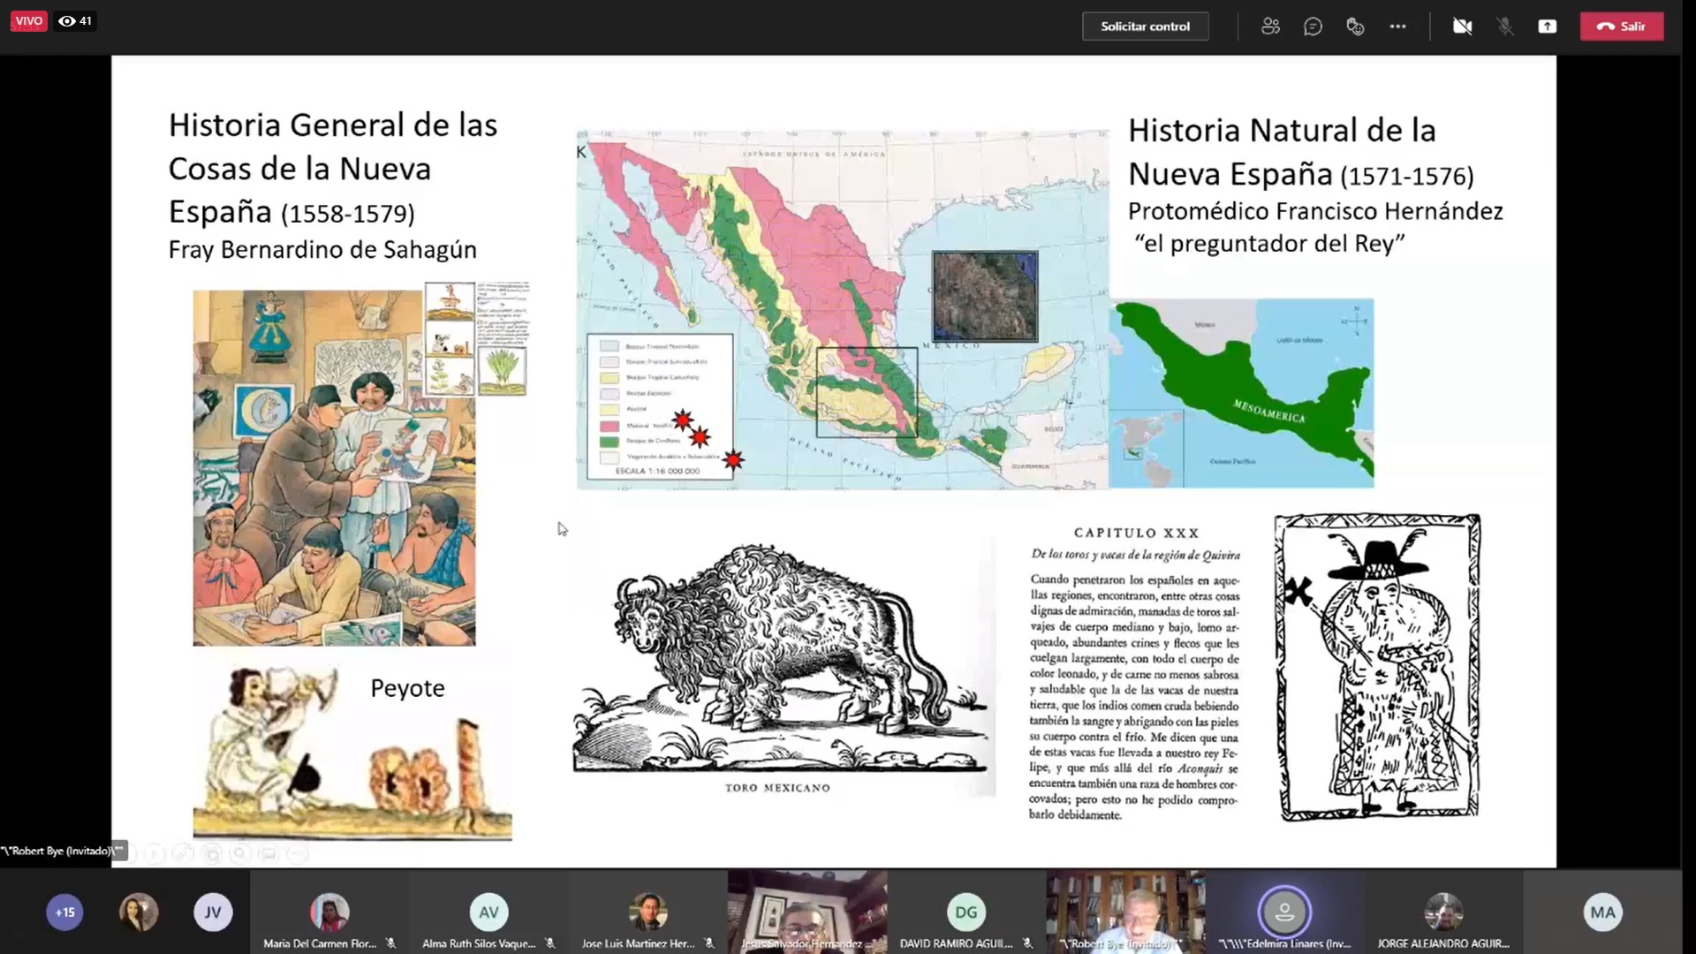Click the VIVO live indicator badge
The image size is (1696, 954).
click(x=28, y=21)
